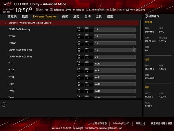The image size is (174, 131).
Task: Change language via globe icon
Action: [37, 10]
